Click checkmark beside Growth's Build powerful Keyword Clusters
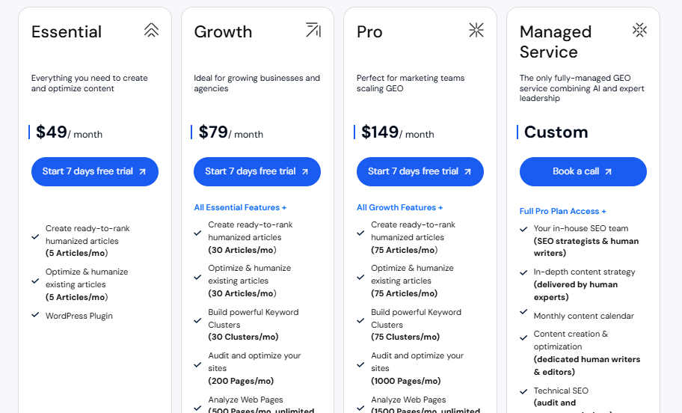682x413 pixels. click(197, 320)
